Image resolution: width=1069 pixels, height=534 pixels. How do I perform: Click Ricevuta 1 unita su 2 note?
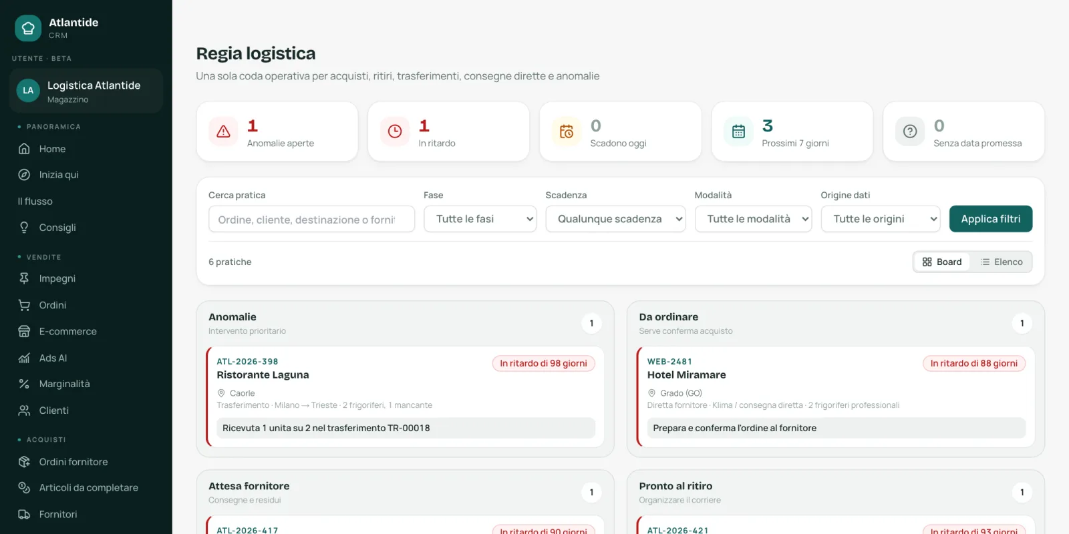[x=406, y=428]
